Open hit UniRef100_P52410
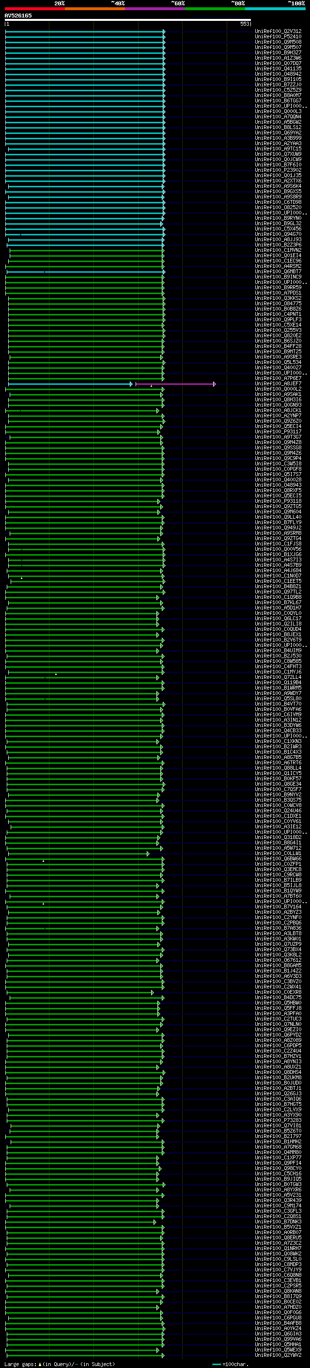 (x=278, y=37)
